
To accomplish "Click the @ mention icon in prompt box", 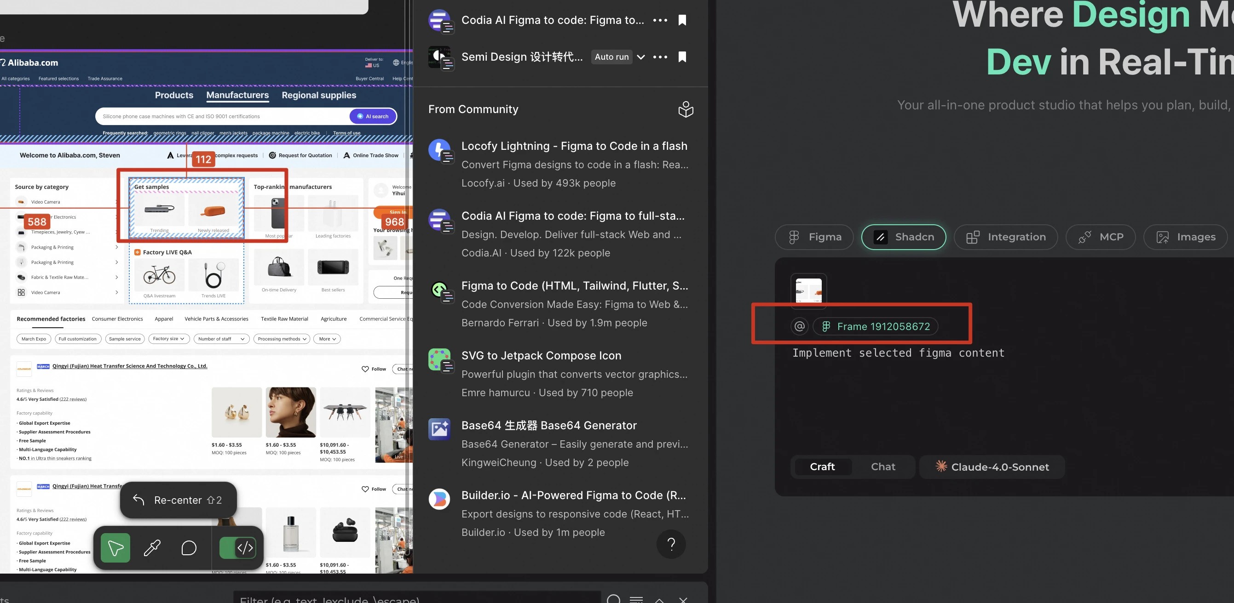I will click(x=799, y=326).
